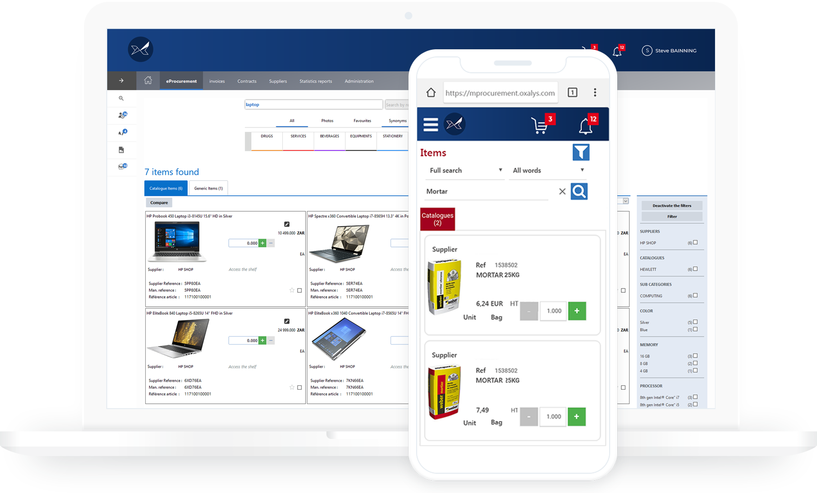This screenshot has width=817, height=493.
Task: Click edit pencil on HP Probook 450
Action: [x=287, y=224]
